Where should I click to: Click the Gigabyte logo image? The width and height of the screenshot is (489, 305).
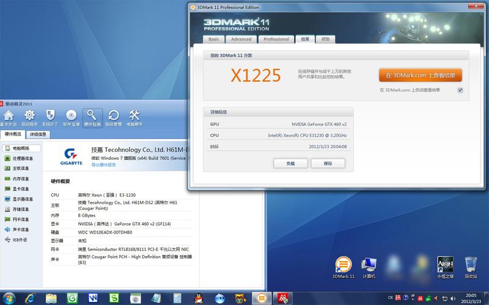point(71,156)
